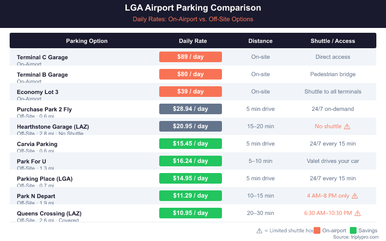Click warning triangle after 6:30 AM–10:30 PM
The height and width of the screenshot is (241, 386).
pos(358,213)
